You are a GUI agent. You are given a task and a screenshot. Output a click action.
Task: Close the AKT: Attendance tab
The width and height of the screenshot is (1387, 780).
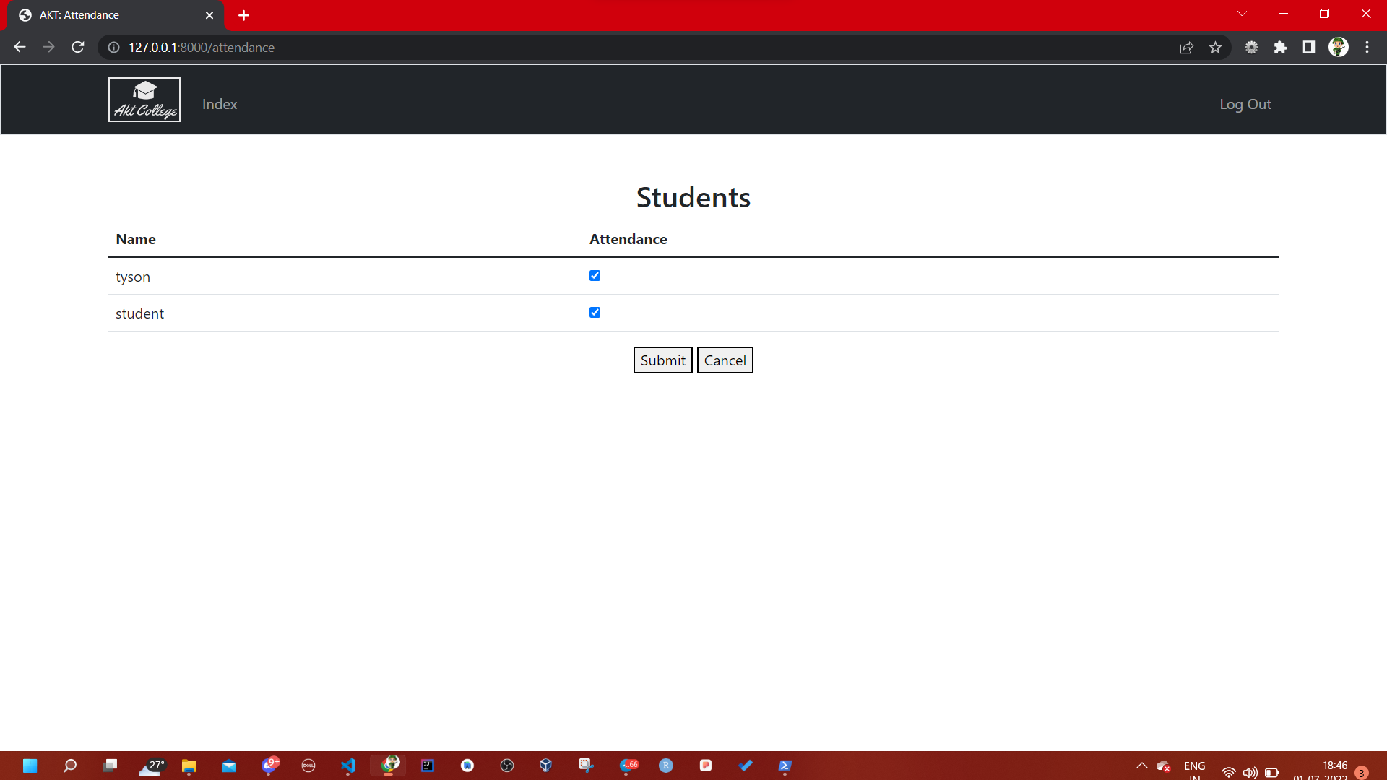pos(209,15)
